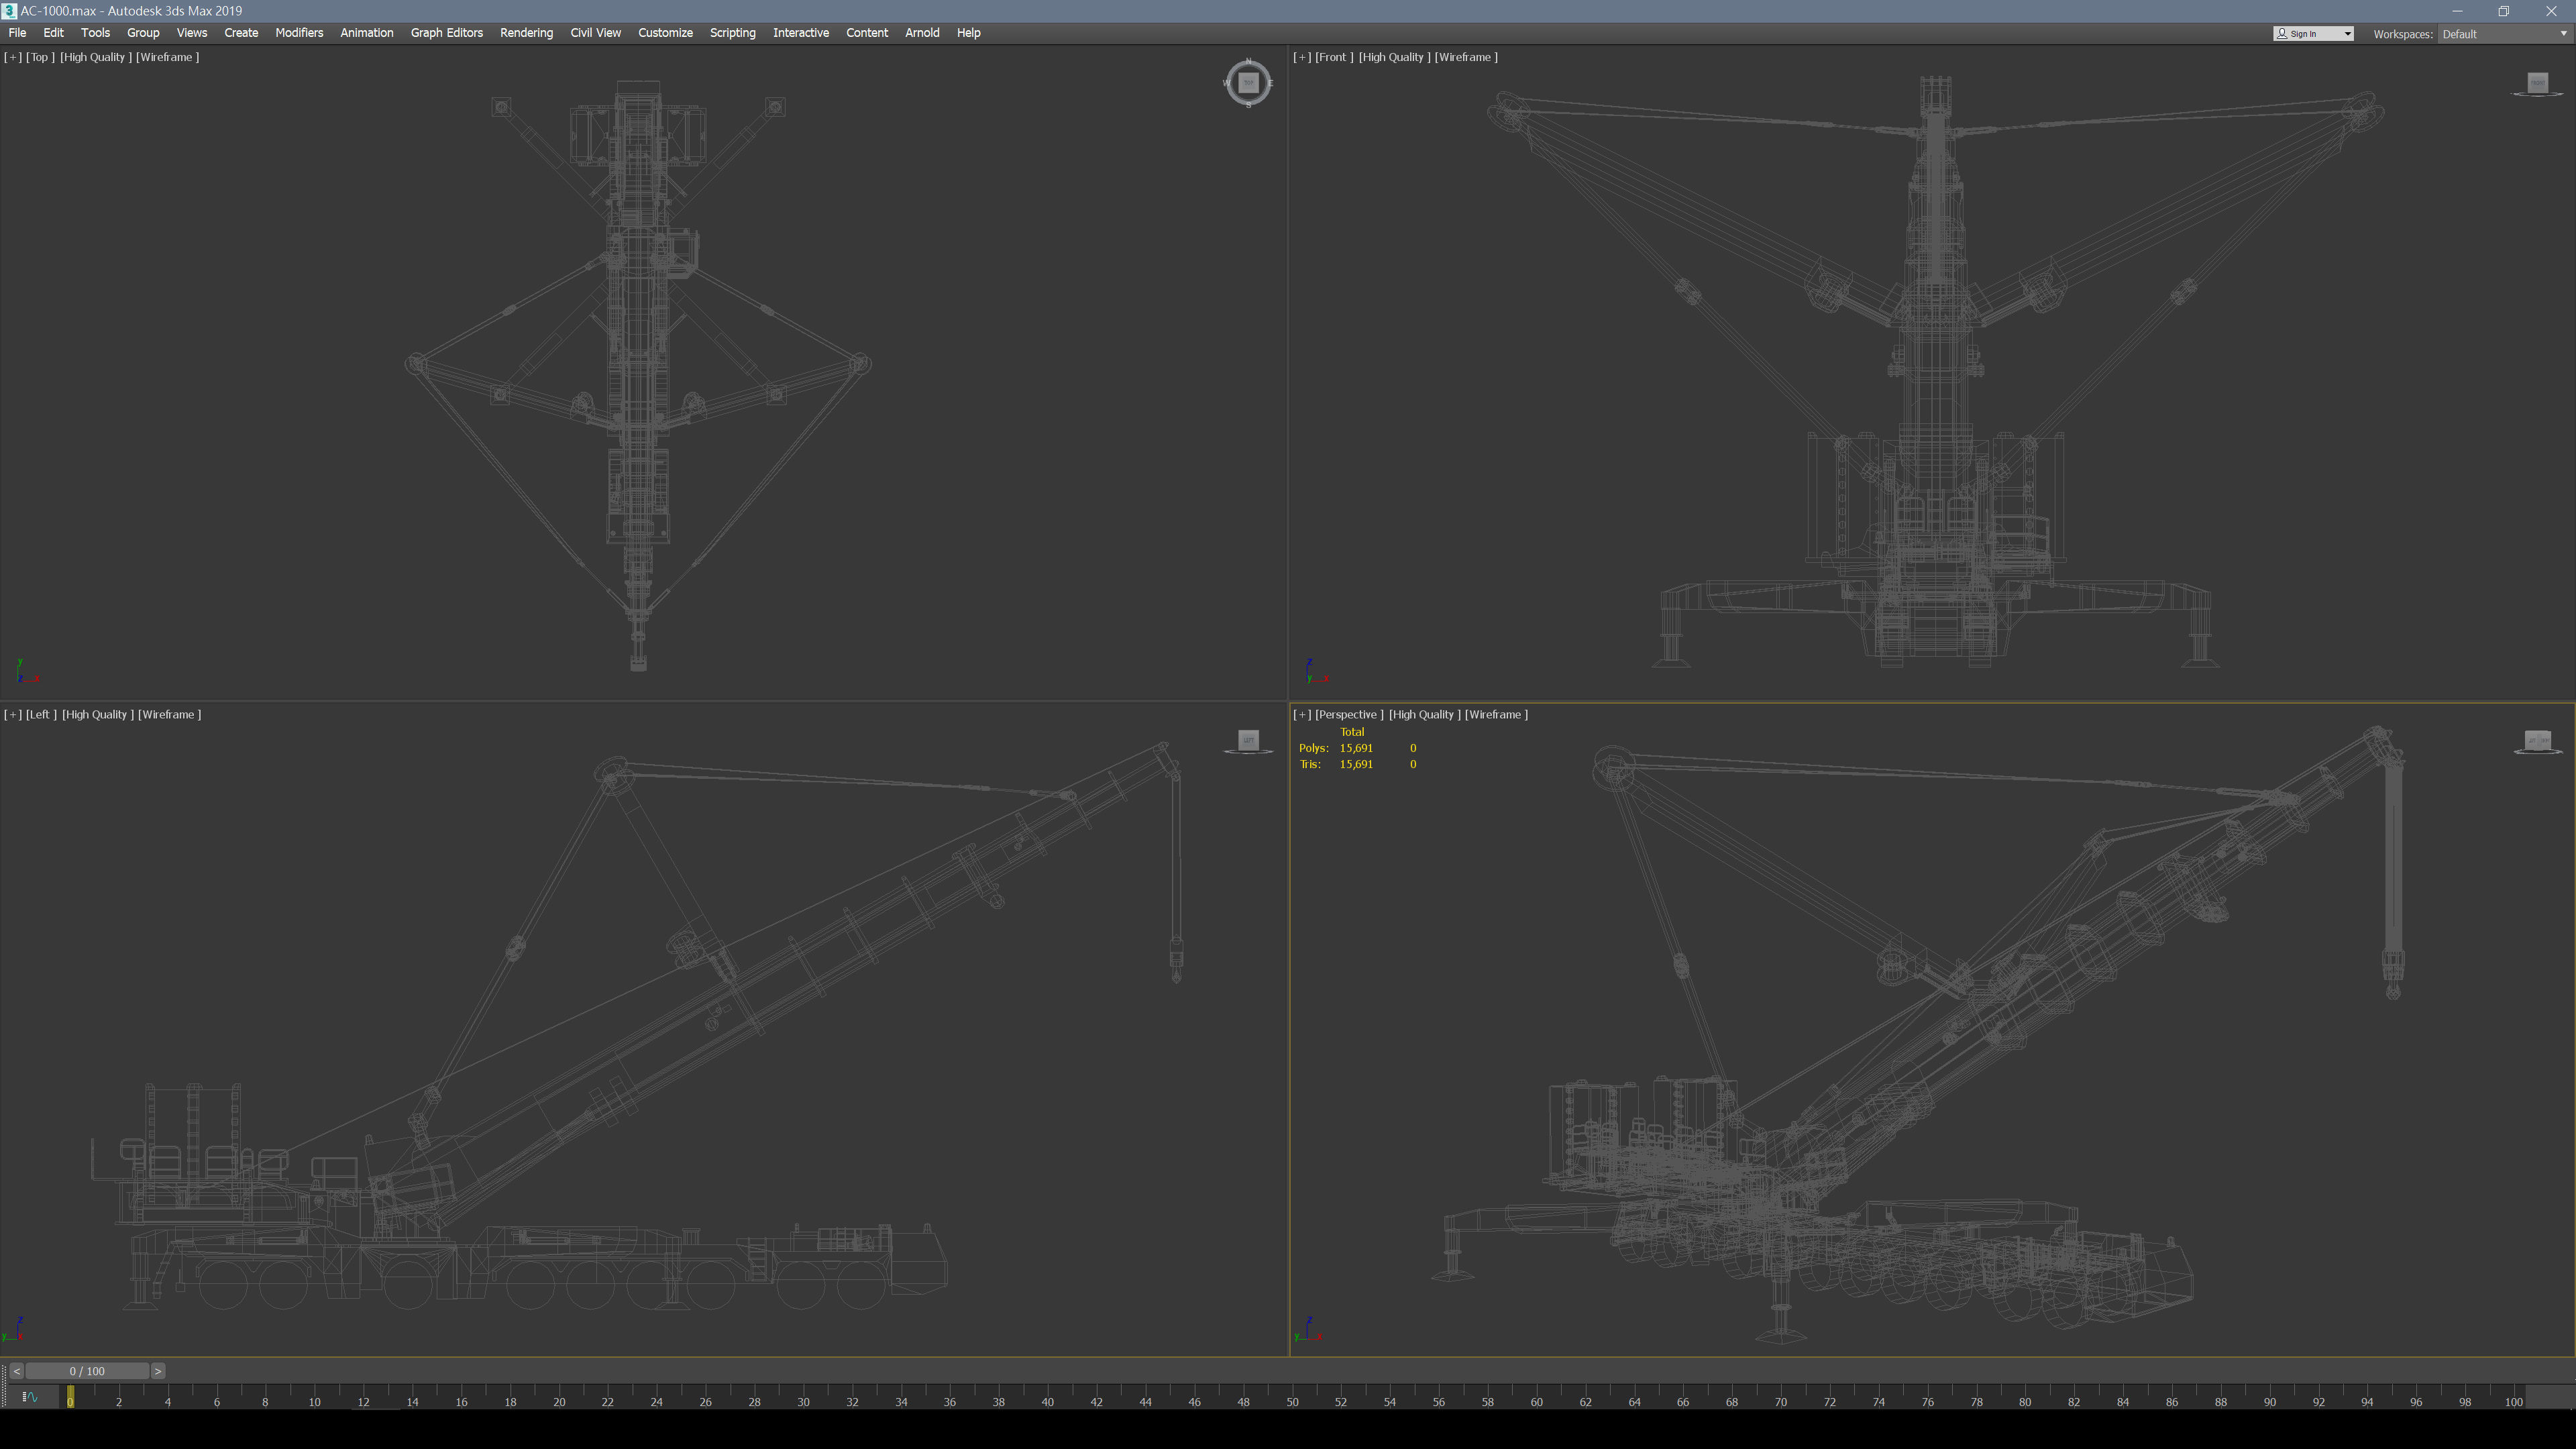Open [High Quality] menu in Top viewport
The width and height of the screenshot is (2576, 1449).
[96, 57]
